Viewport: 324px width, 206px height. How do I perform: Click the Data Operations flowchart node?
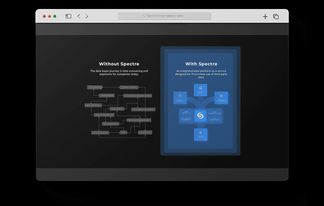click(110, 124)
